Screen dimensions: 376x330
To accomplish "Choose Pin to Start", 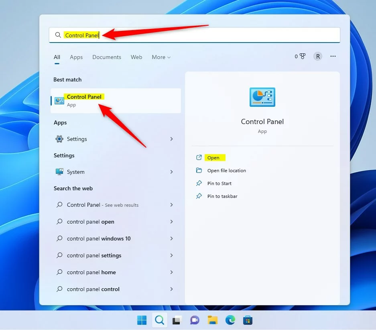I will pos(220,183).
